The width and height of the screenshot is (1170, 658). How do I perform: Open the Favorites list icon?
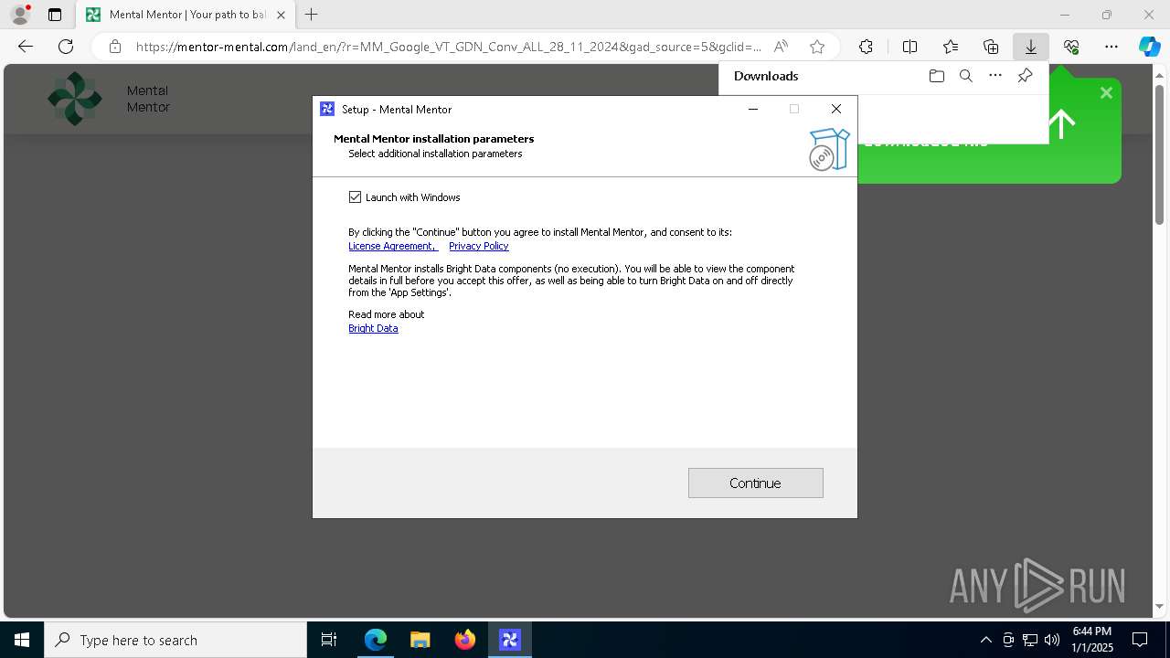(x=951, y=47)
